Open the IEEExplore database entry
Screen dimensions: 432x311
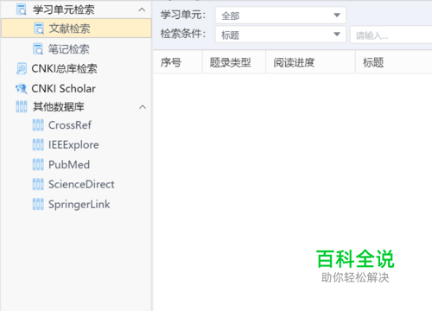point(73,145)
